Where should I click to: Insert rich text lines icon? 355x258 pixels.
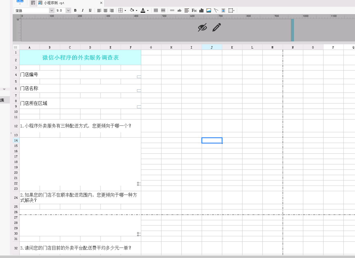(187, 10)
